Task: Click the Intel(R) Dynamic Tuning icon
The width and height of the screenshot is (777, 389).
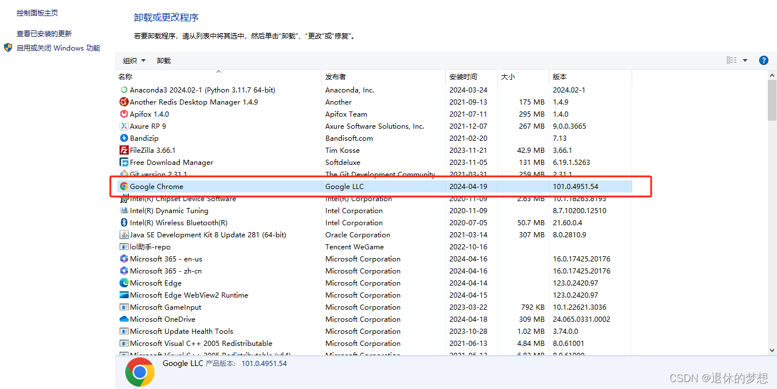Action: (124, 210)
